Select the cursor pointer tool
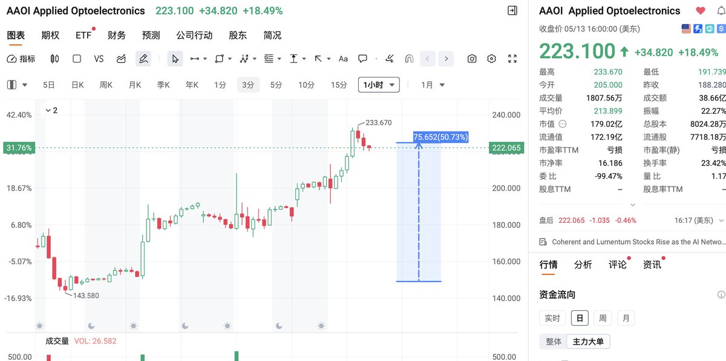 click(175, 59)
